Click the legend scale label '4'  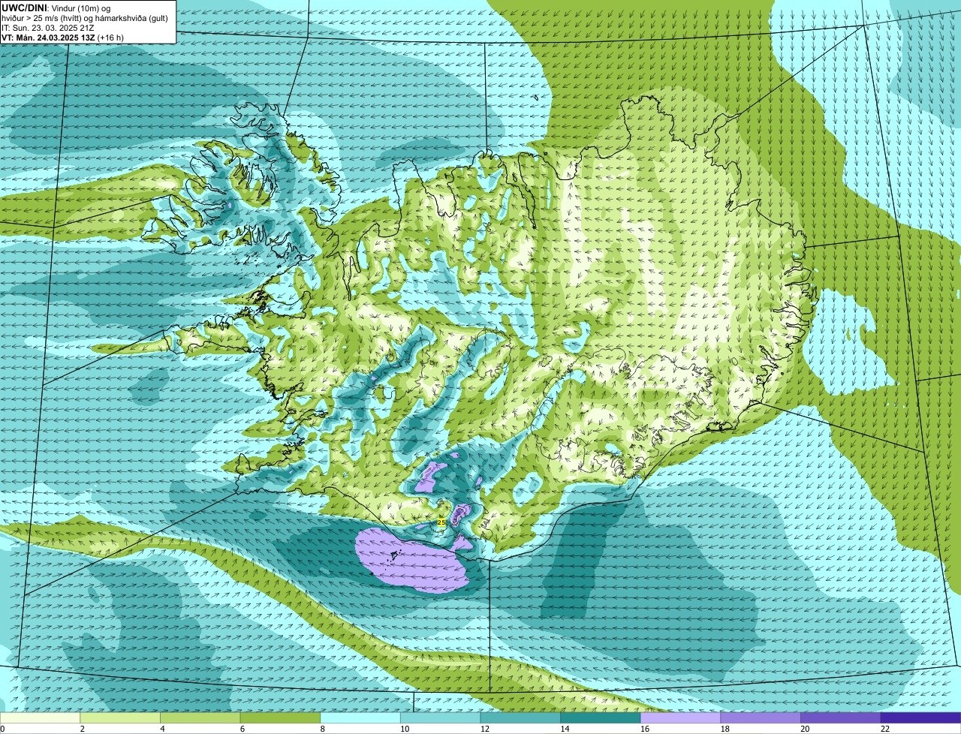(x=162, y=729)
